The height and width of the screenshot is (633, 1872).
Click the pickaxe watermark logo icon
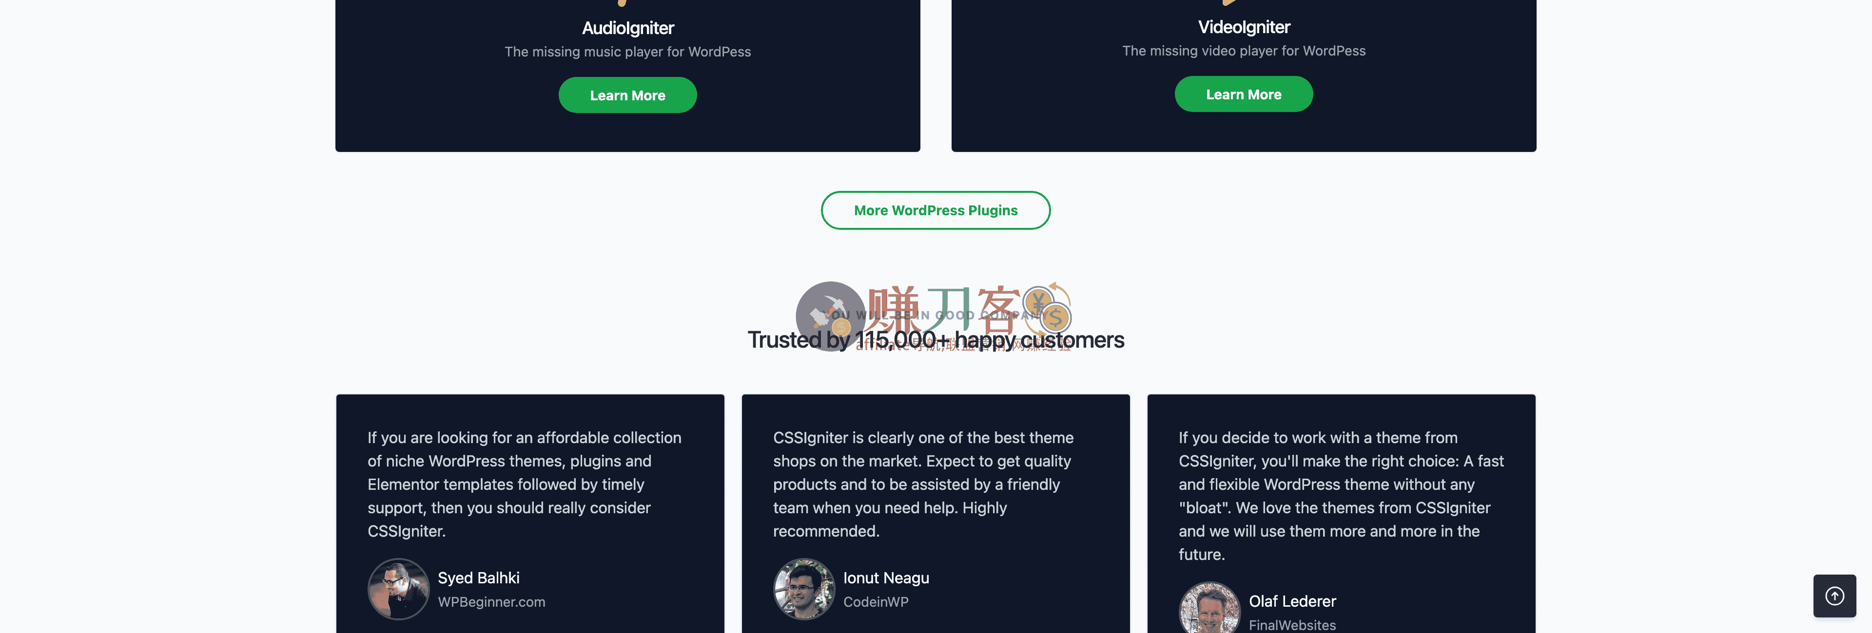[831, 316]
